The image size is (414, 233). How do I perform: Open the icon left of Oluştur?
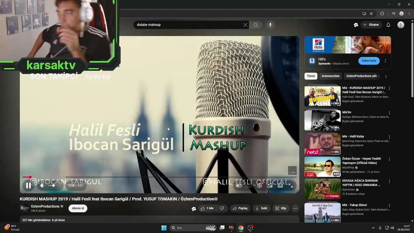(356, 25)
